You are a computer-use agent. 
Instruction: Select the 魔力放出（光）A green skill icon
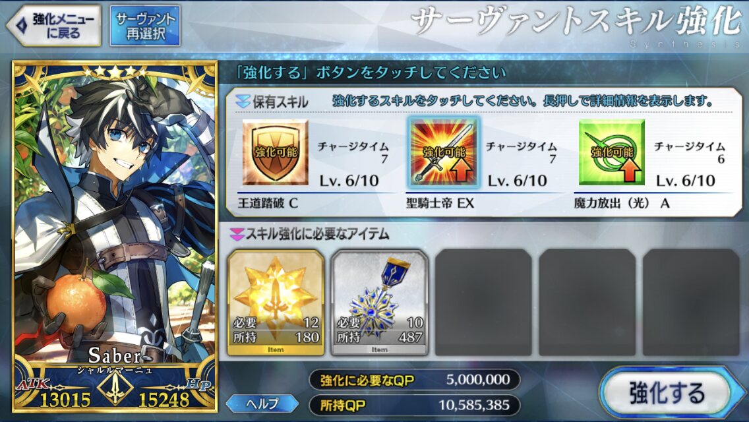[x=611, y=152]
